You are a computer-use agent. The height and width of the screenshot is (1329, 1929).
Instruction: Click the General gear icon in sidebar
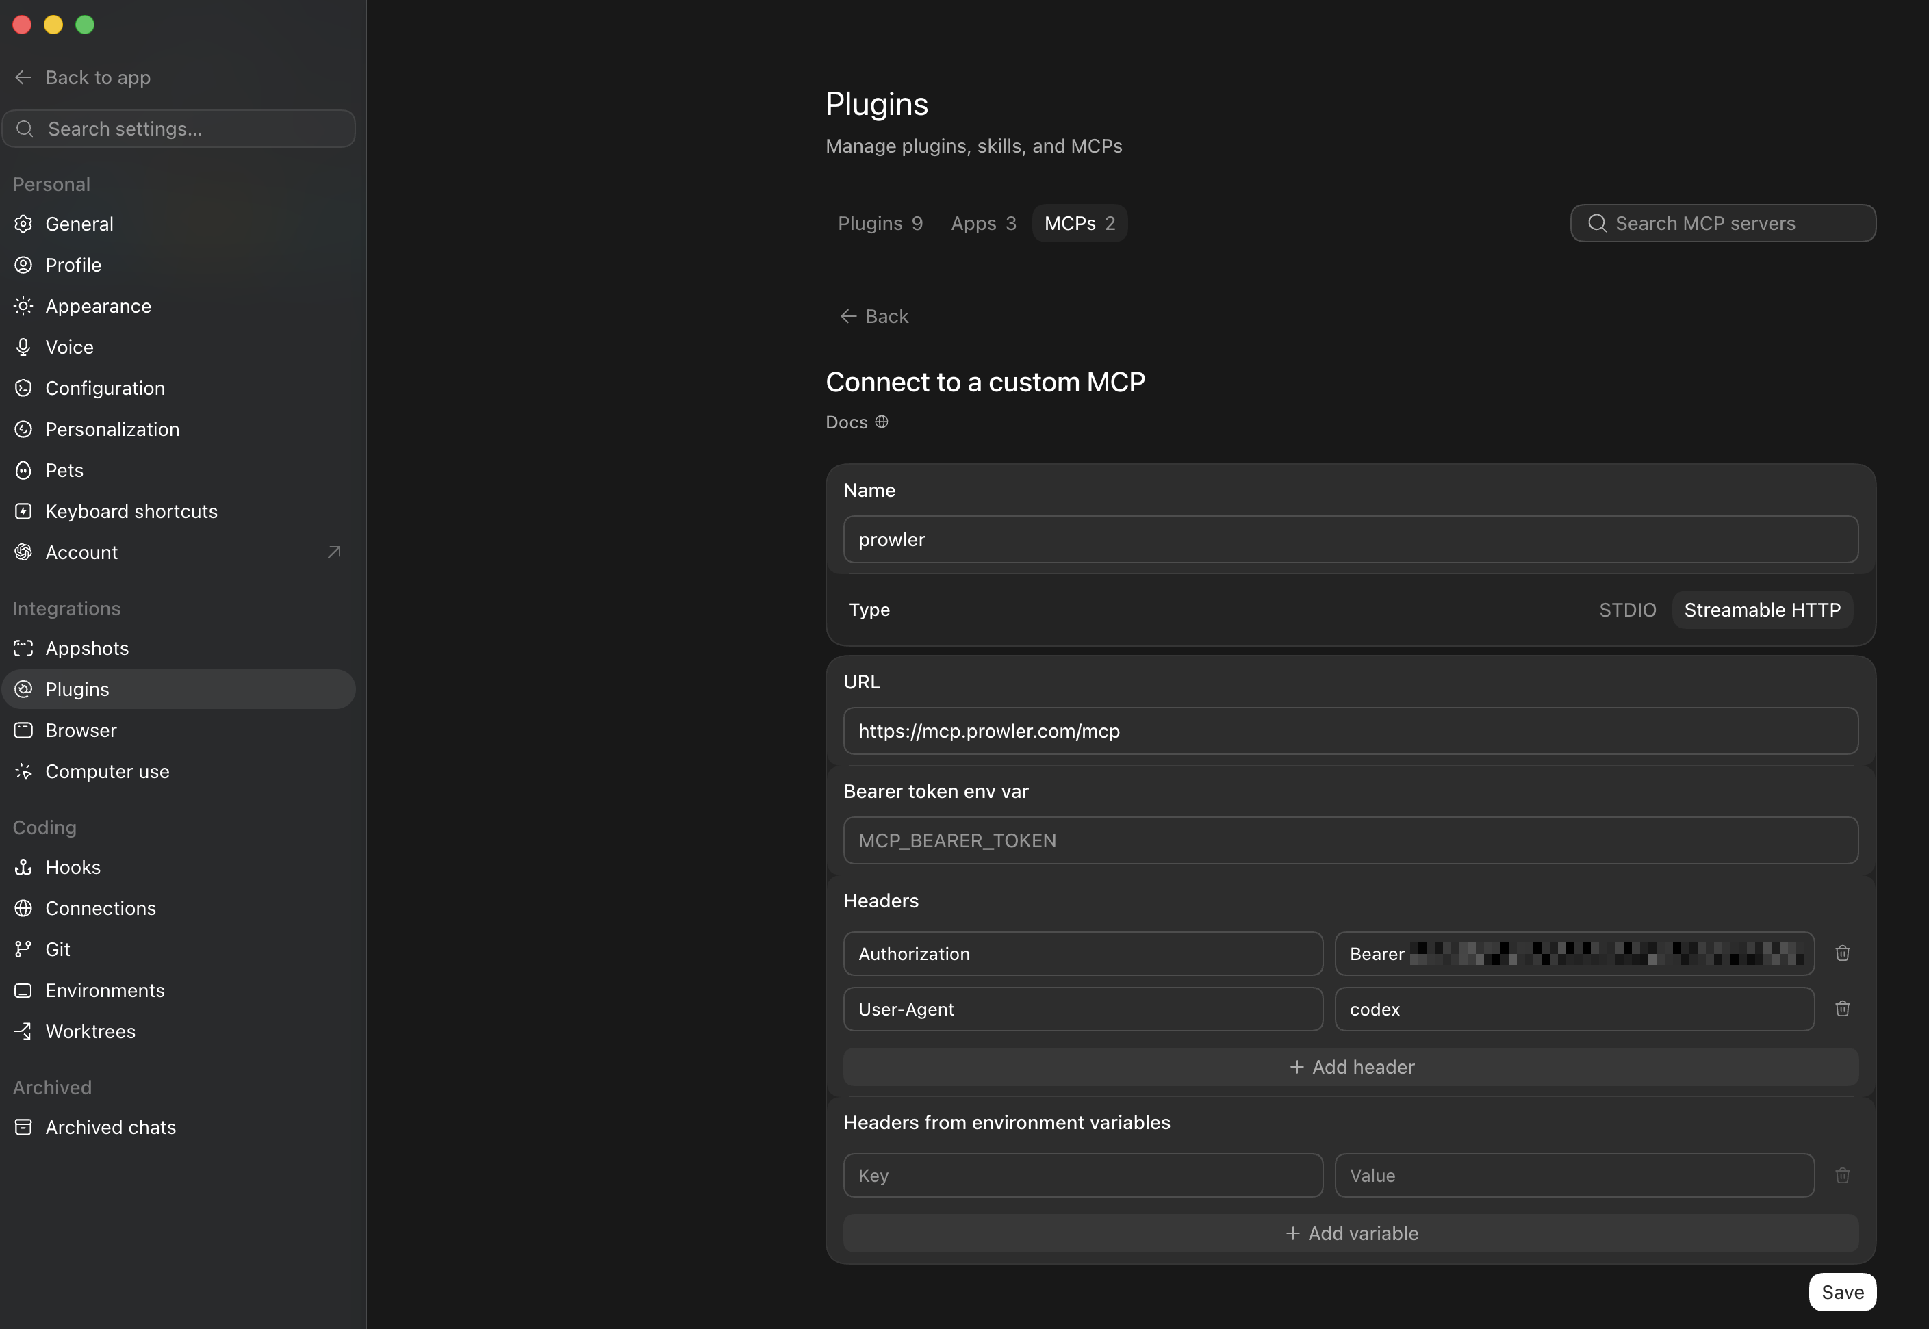[23, 224]
